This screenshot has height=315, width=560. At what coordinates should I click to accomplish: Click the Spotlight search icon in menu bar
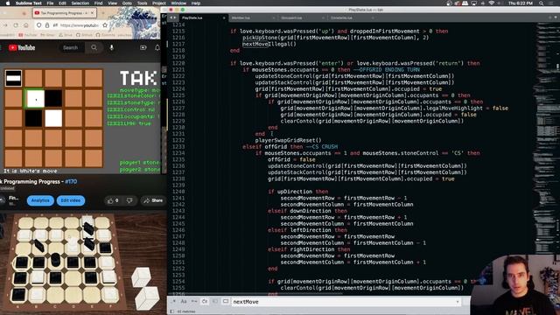(542, 3)
